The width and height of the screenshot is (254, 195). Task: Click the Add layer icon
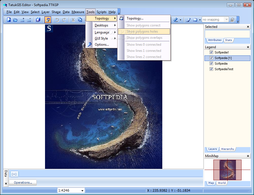[22, 20]
